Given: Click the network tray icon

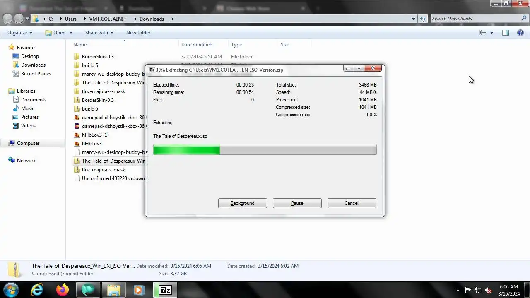Looking at the screenshot, I should coord(478,290).
